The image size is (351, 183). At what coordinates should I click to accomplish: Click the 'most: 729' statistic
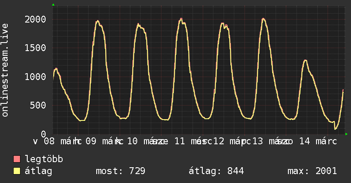[120, 171]
